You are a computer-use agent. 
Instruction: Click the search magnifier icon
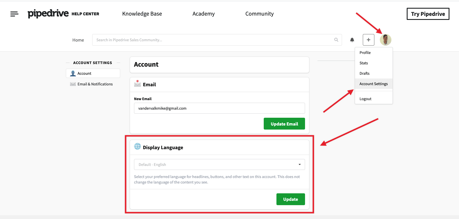tap(336, 40)
